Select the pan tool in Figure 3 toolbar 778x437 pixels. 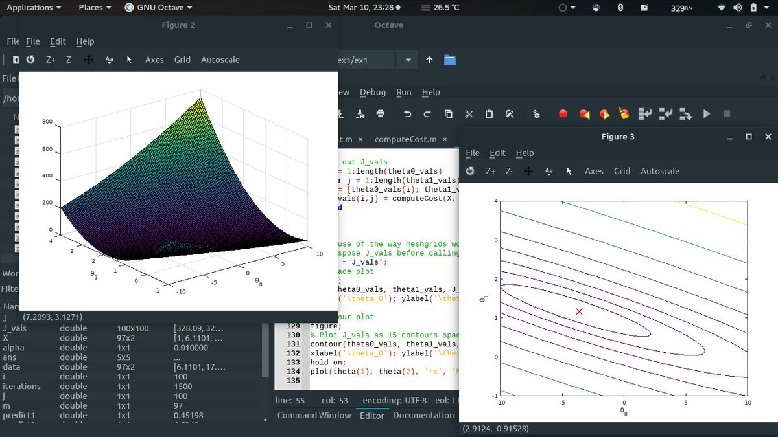(528, 171)
